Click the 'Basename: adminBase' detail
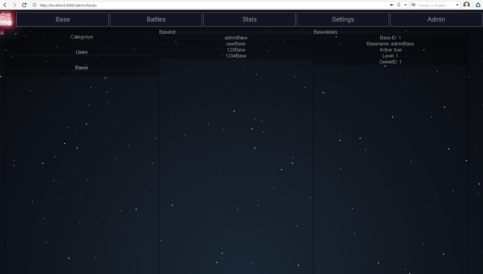This screenshot has width=483, height=274. [x=390, y=44]
